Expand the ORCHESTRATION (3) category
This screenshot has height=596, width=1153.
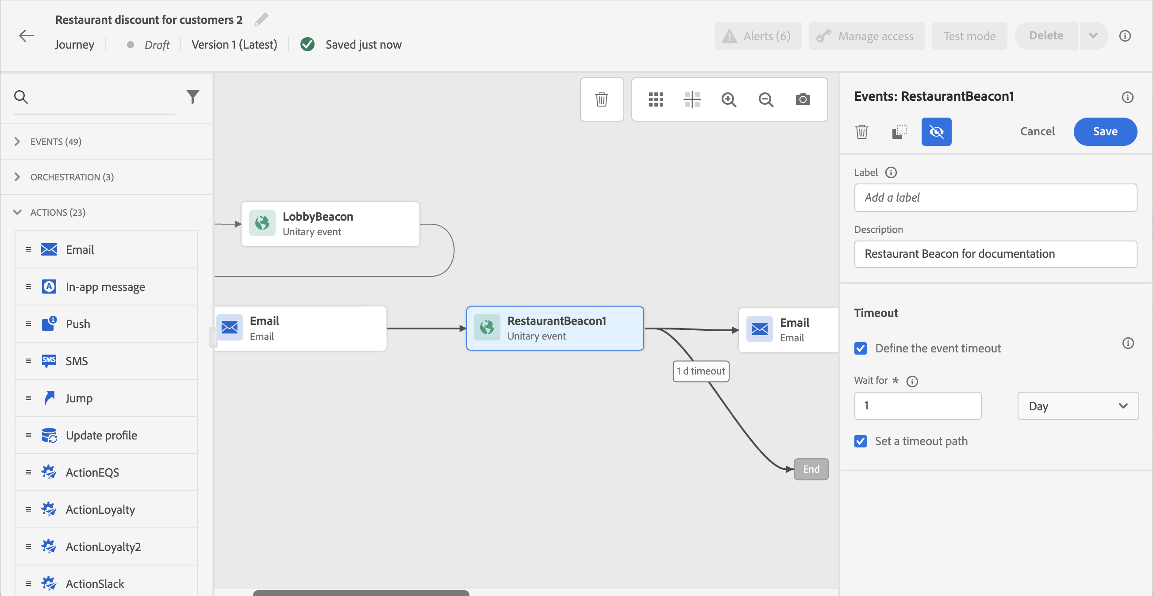pos(72,177)
